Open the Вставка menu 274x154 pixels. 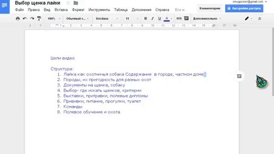(x=61, y=10)
